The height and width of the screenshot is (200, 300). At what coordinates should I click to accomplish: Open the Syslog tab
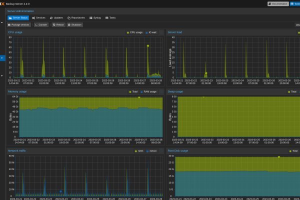95,18
